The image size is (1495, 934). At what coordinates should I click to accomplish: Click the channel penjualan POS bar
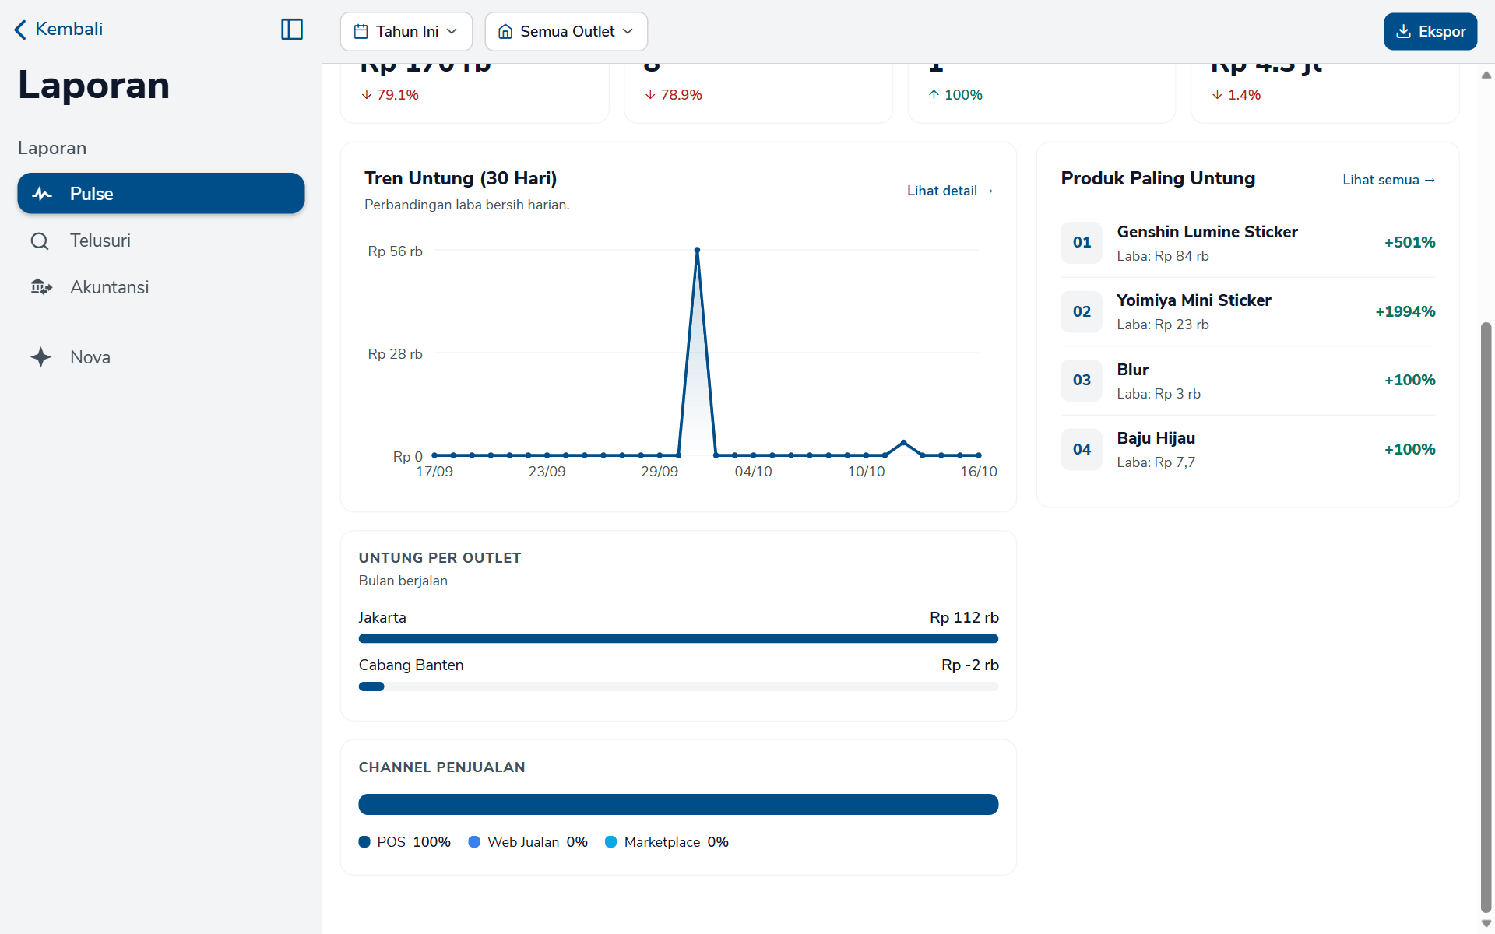[x=678, y=804]
